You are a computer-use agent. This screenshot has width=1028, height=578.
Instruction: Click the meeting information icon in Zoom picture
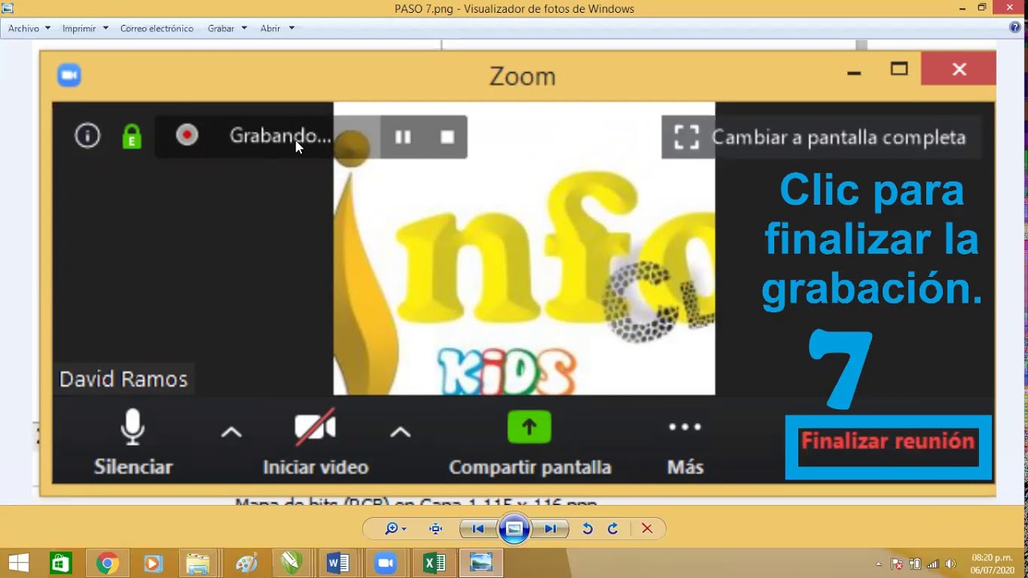[x=88, y=136]
